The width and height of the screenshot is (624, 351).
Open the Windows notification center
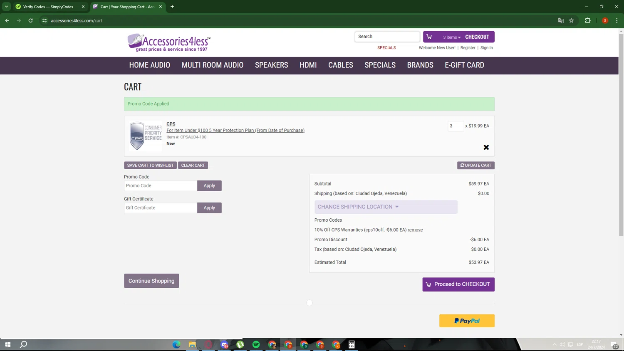[614, 344]
